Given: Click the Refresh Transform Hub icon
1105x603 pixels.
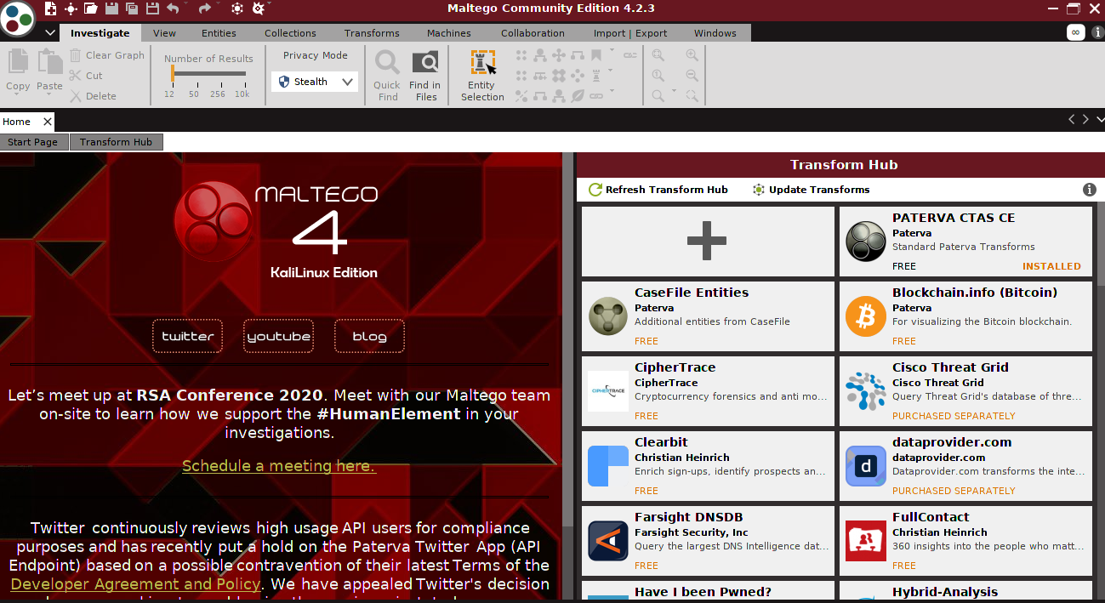Looking at the screenshot, I should point(595,190).
